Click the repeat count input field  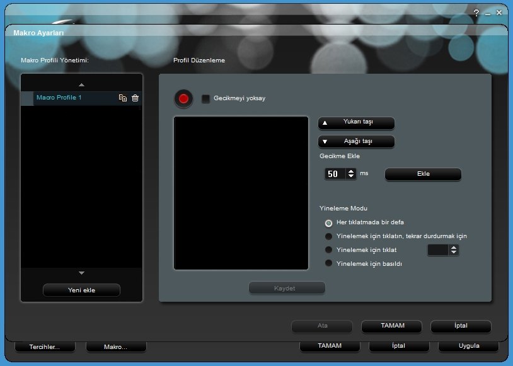[x=439, y=250]
